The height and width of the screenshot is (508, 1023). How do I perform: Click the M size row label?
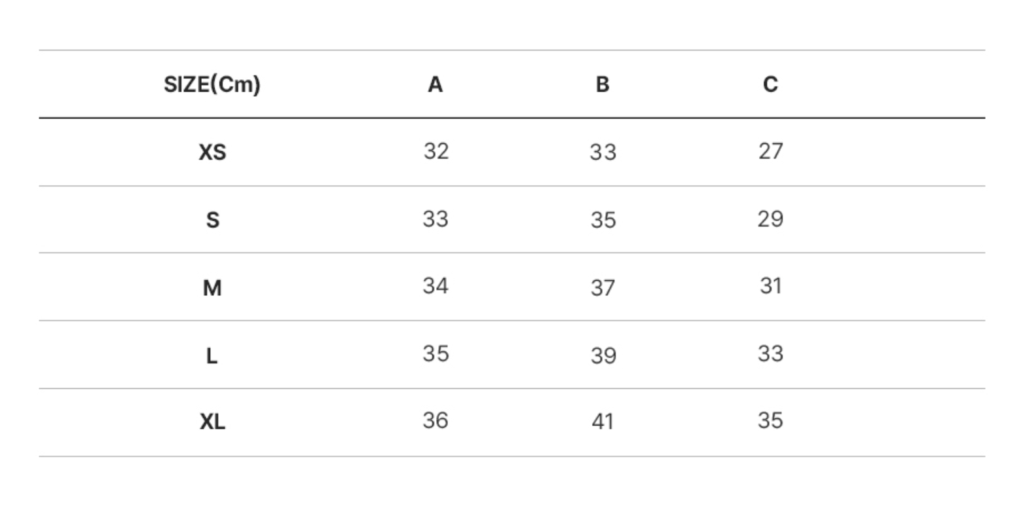(x=212, y=288)
